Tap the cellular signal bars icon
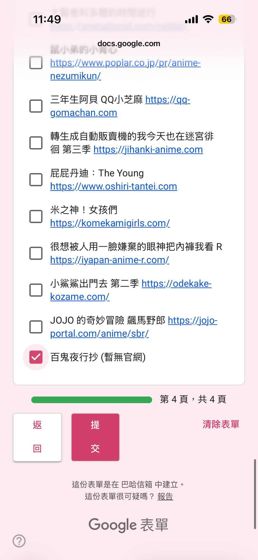 click(x=191, y=19)
